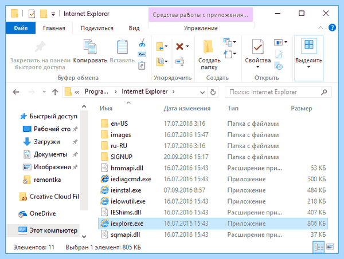Click the Copy to folder icon

tap(160, 62)
